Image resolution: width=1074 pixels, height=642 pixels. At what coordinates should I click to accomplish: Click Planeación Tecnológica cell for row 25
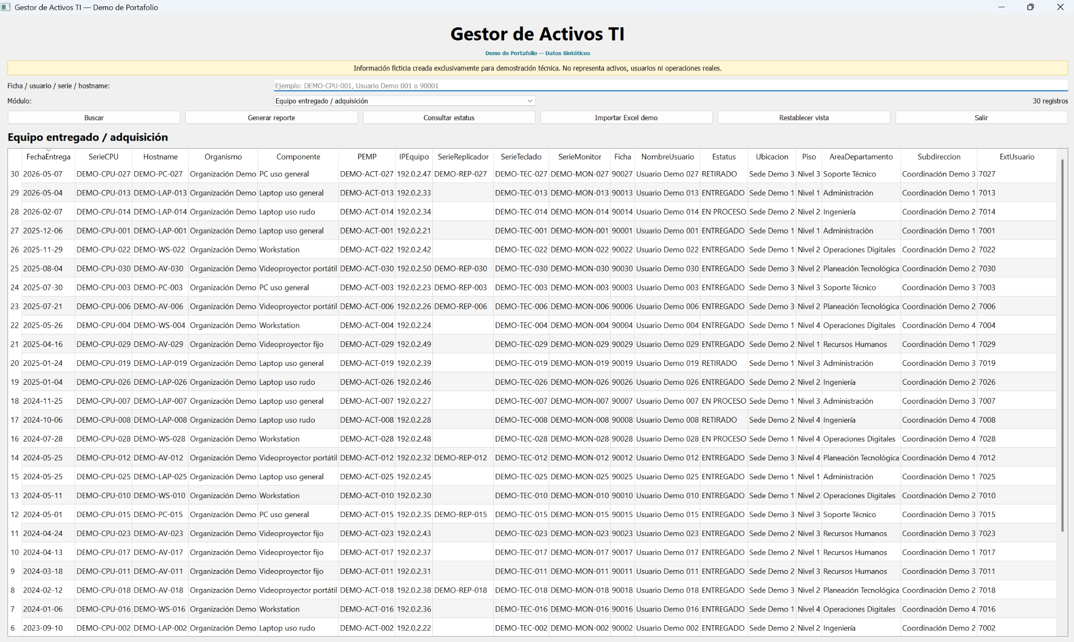tap(861, 268)
